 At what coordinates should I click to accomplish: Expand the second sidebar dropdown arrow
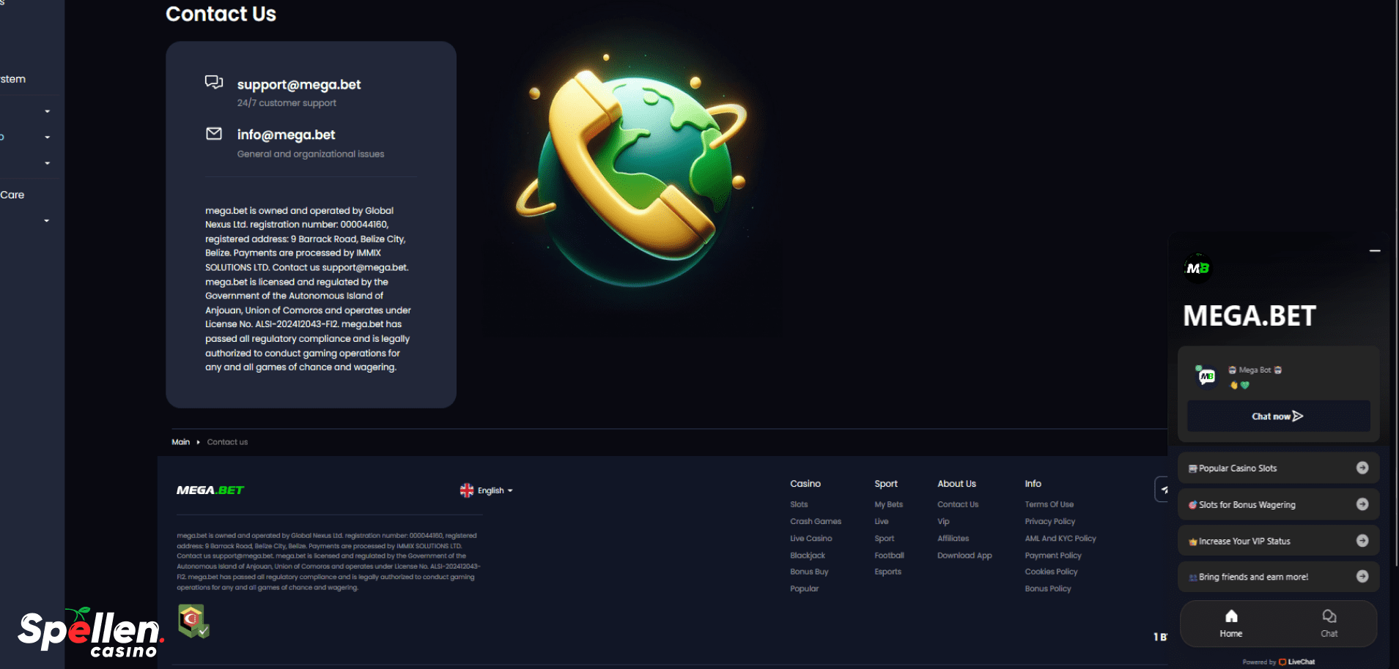(x=47, y=137)
